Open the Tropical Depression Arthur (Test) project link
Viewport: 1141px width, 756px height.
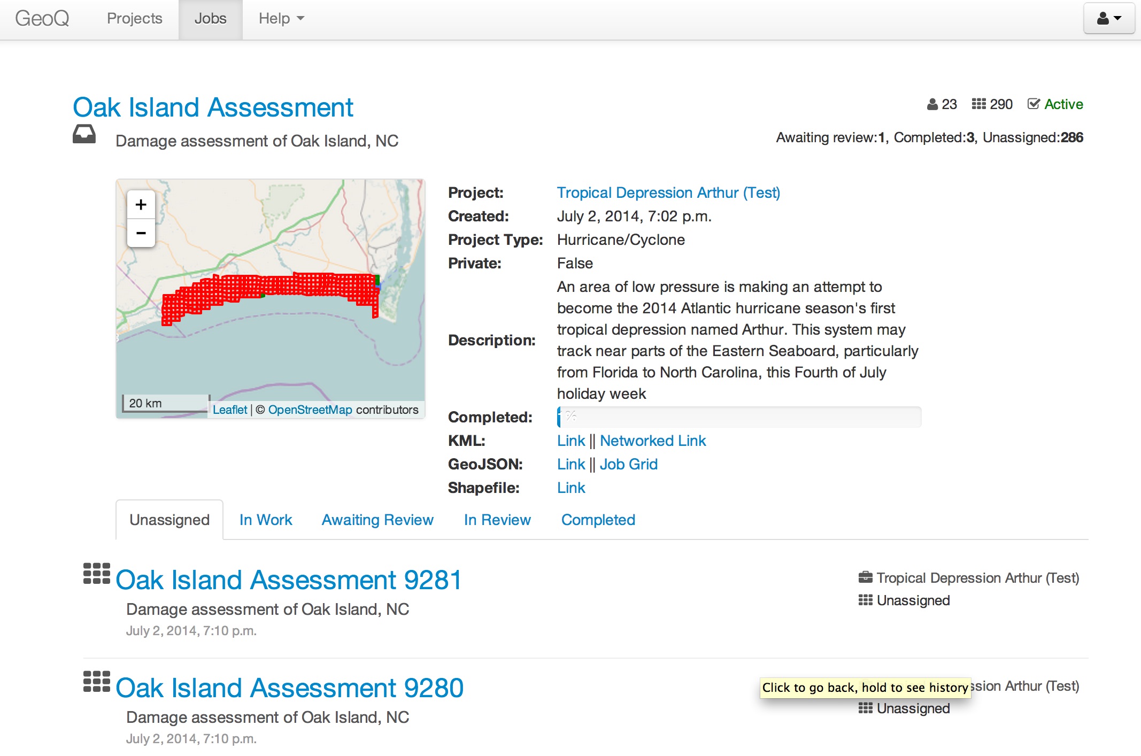tap(668, 192)
